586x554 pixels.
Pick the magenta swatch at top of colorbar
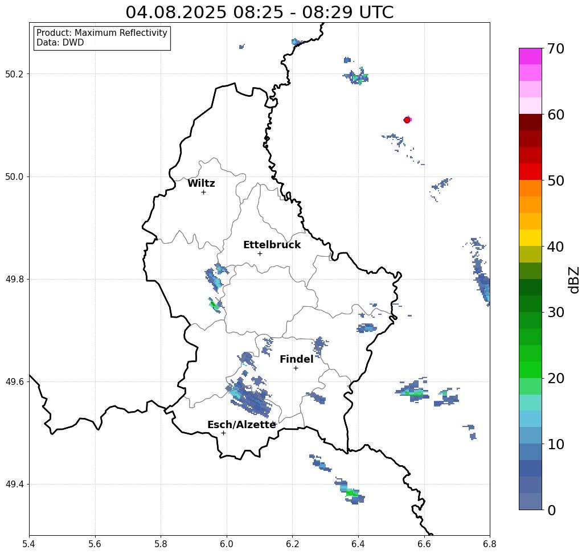point(530,56)
